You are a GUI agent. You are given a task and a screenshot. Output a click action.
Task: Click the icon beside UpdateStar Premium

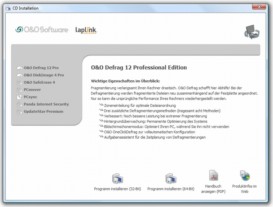click(19, 111)
